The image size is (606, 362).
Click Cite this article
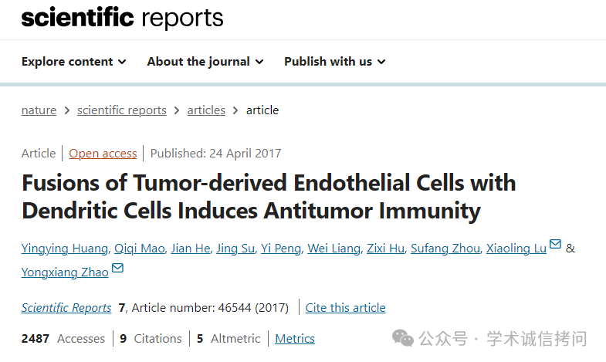pos(346,307)
